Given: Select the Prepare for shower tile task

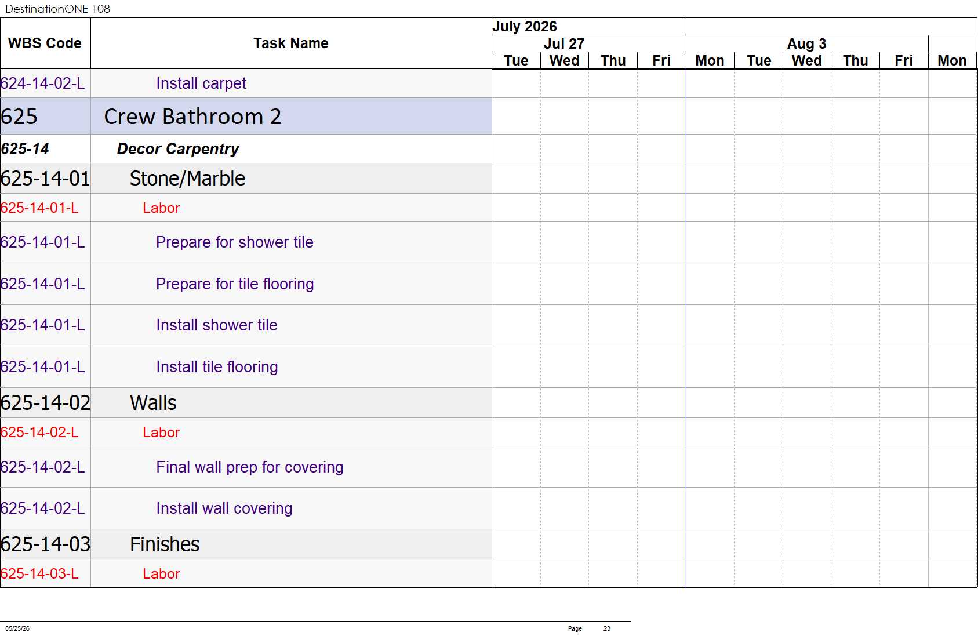Looking at the screenshot, I should [x=234, y=242].
